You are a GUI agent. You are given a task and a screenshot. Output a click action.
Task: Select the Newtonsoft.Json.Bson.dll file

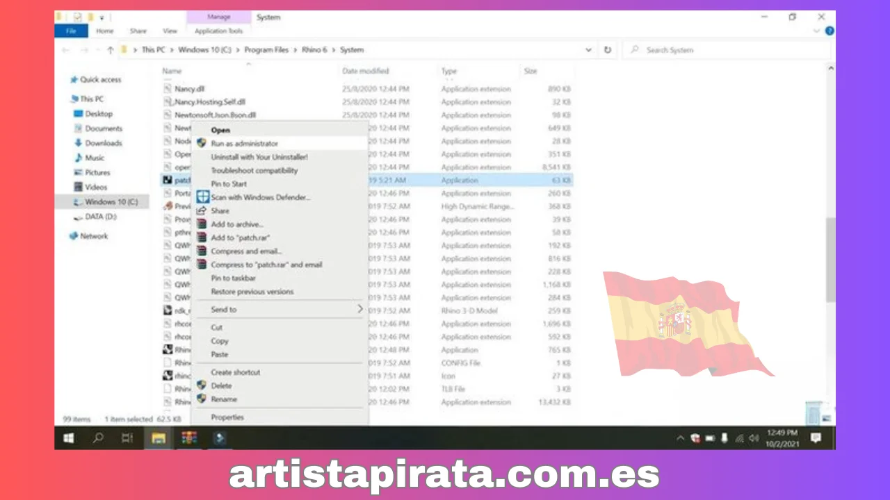click(x=215, y=115)
